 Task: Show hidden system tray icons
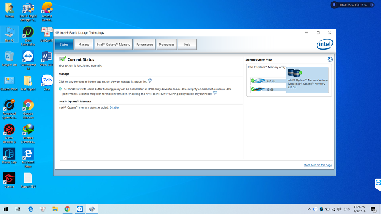coord(309,209)
